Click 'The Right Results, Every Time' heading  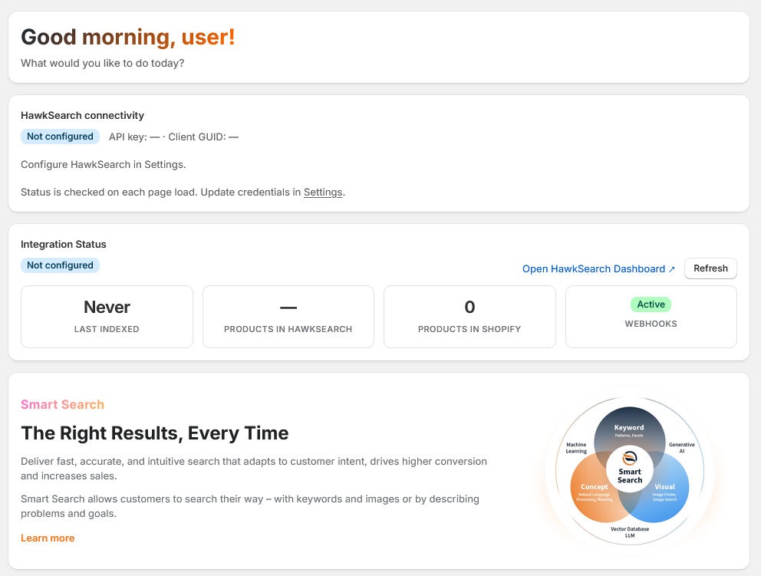coord(155,433)
